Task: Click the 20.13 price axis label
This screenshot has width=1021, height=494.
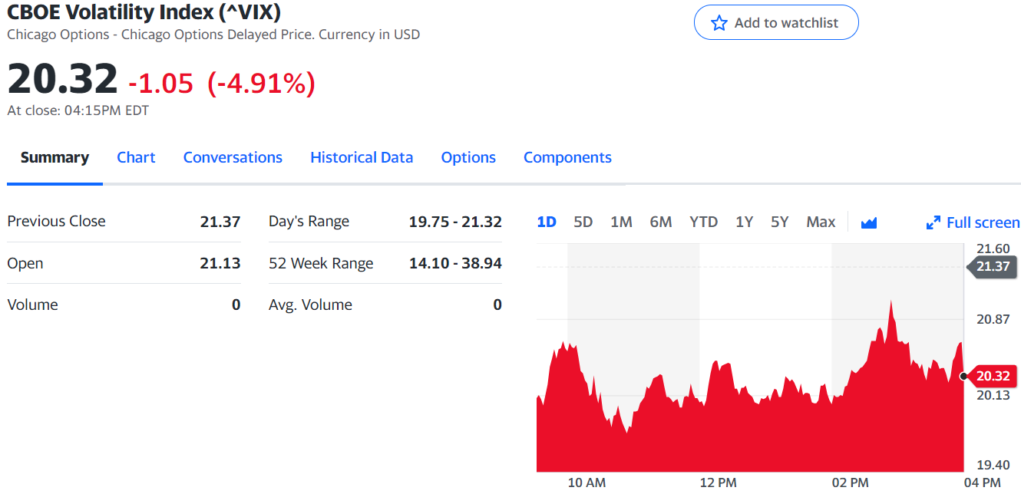Action: [x=993, y=395]
